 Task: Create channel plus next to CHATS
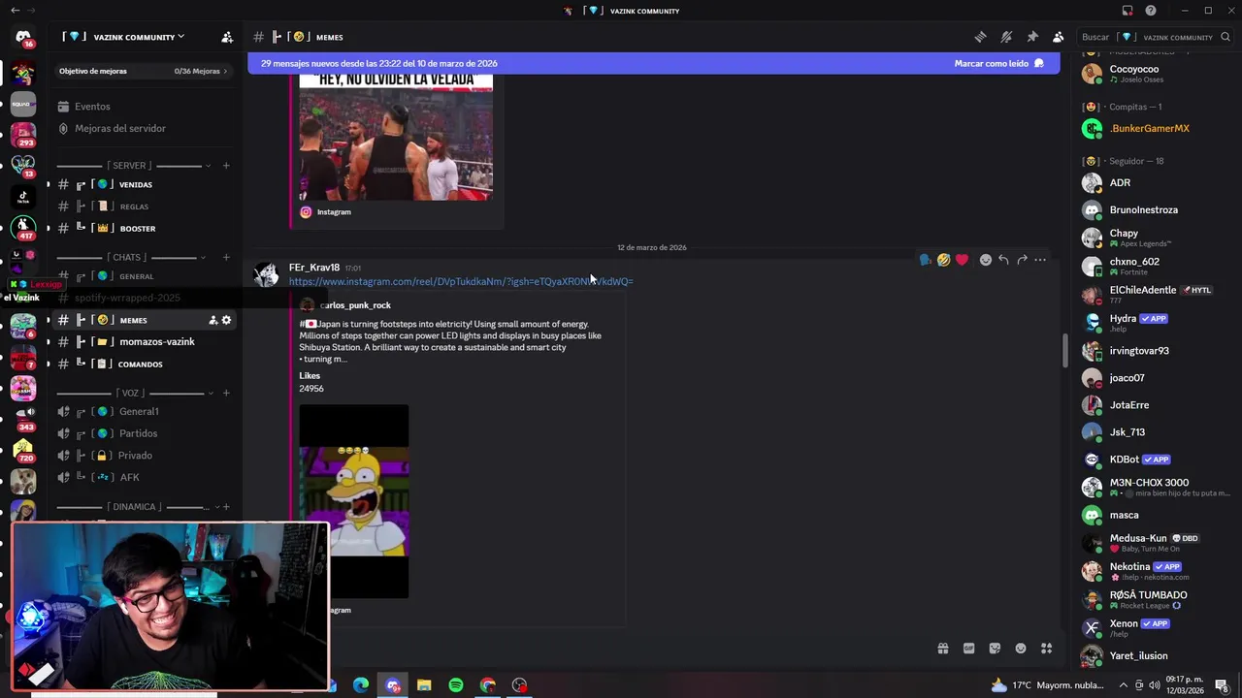pos(226,258)
